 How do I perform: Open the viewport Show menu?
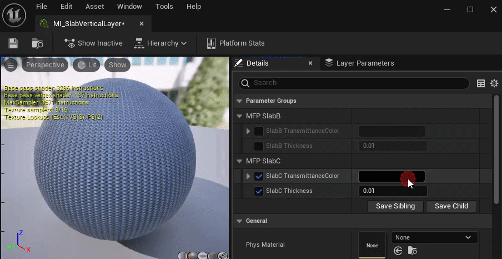pyautogui.click(x=118, y=65)
